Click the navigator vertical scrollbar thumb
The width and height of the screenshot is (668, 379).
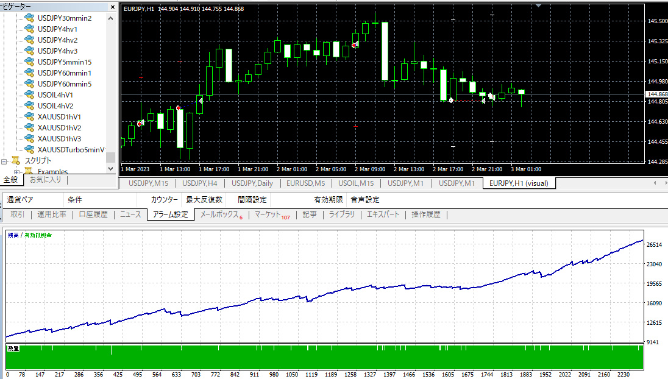pyautogui.click(x=110, y=158)
